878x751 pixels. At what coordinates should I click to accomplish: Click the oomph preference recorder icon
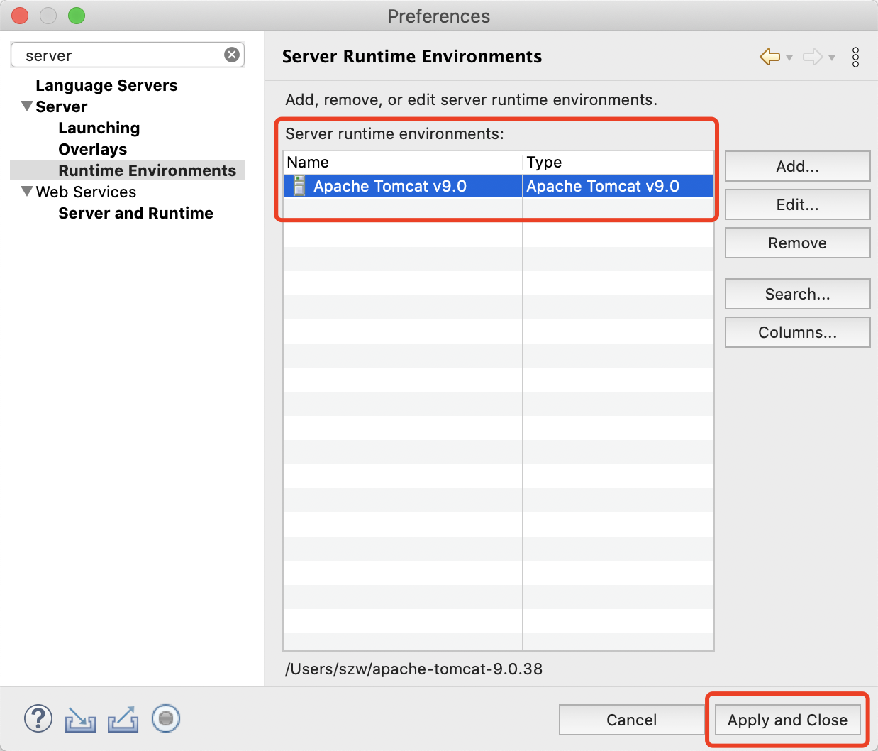point(166,718)
